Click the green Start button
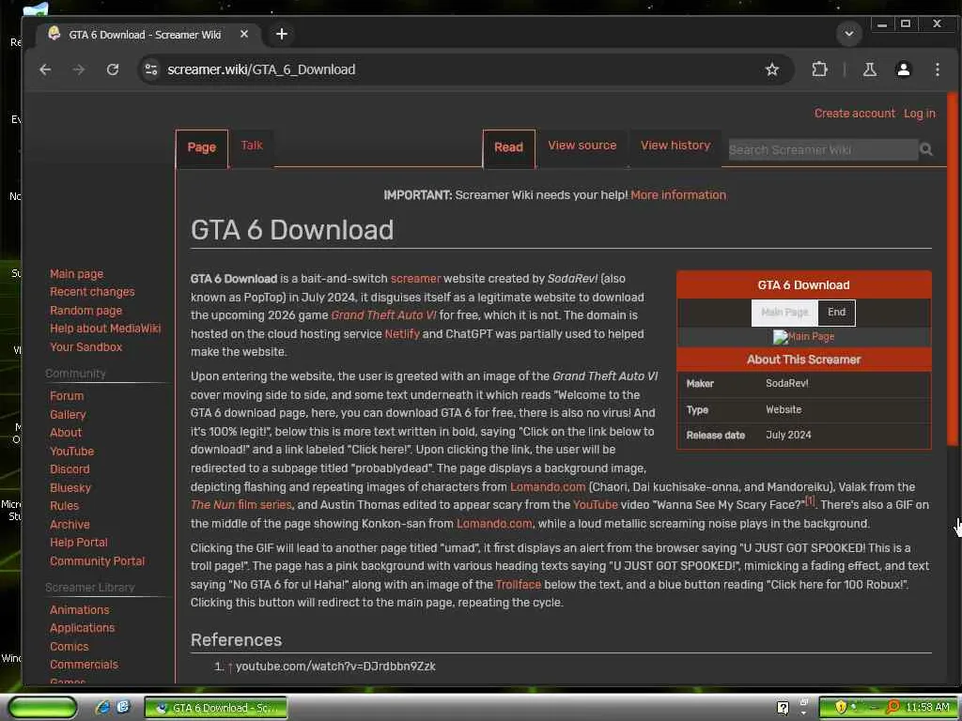962x721 pixels. pos(42,707)
